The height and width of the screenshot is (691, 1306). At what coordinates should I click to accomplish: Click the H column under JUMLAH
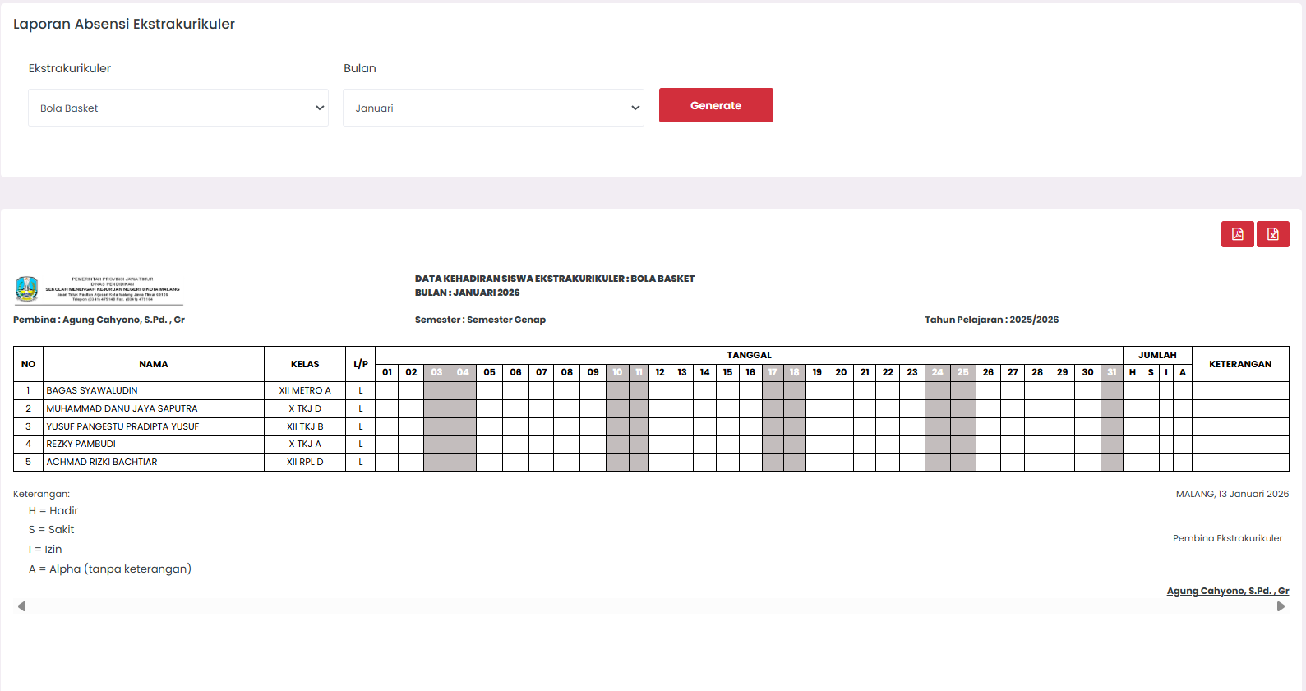tap(1132, 372)
